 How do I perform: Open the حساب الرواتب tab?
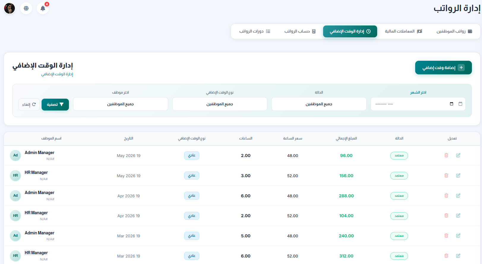point(300,31)
